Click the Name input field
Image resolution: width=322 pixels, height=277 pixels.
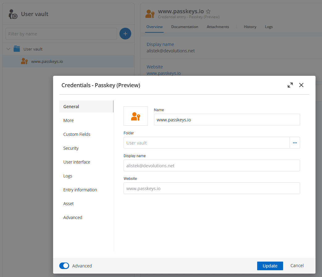[227, 120]
